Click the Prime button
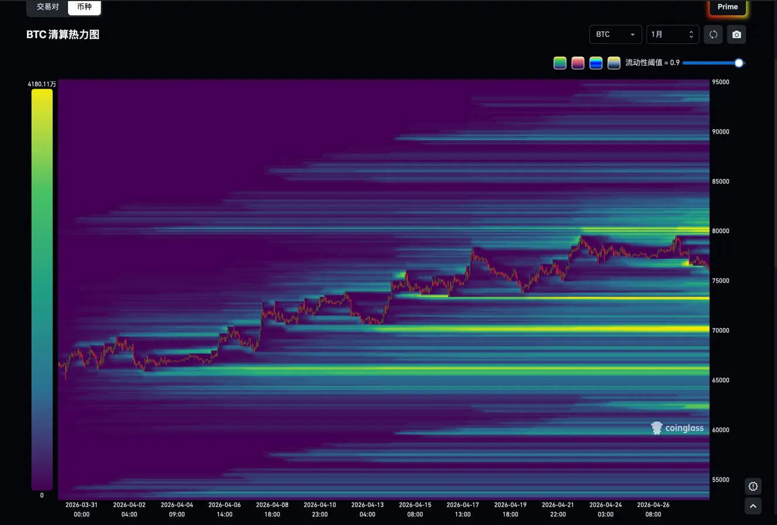This screenshot has width=777, height=525. click(x=728, y=7)
